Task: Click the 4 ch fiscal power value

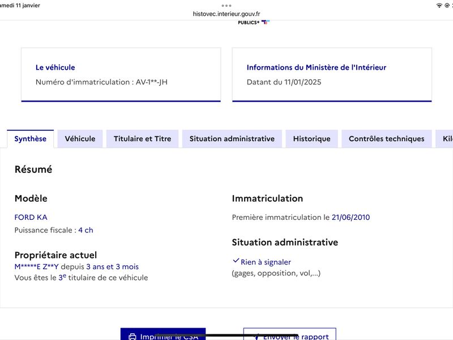Action: [x=86, y=230]
